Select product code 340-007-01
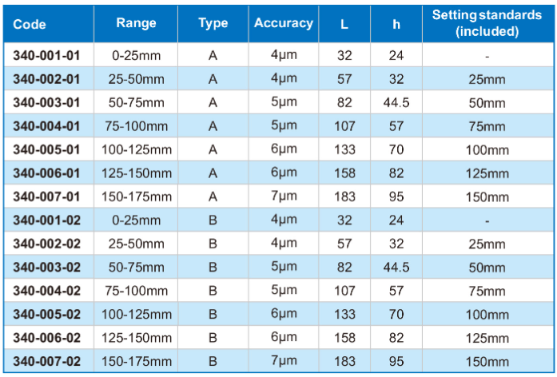557x377 pixels. pos(46,196)
